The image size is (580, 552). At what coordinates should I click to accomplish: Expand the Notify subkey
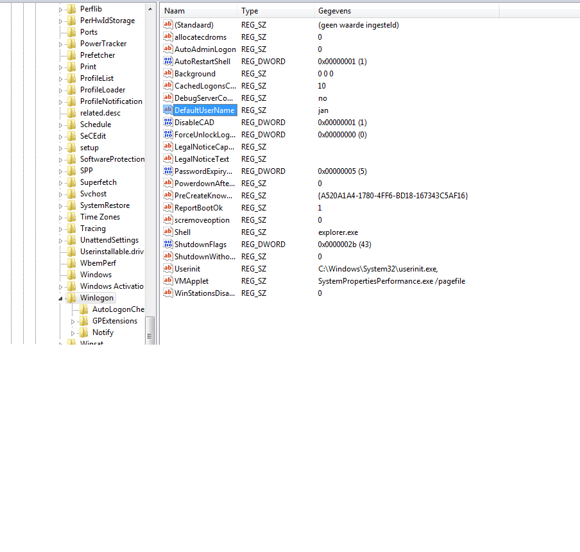click(x=73, y=333)
